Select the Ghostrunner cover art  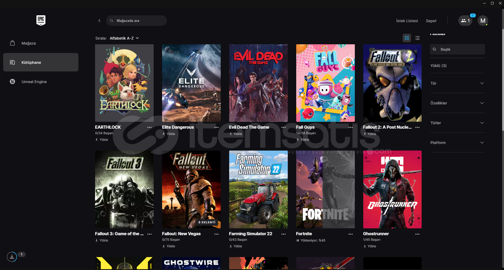pos(392,190)
